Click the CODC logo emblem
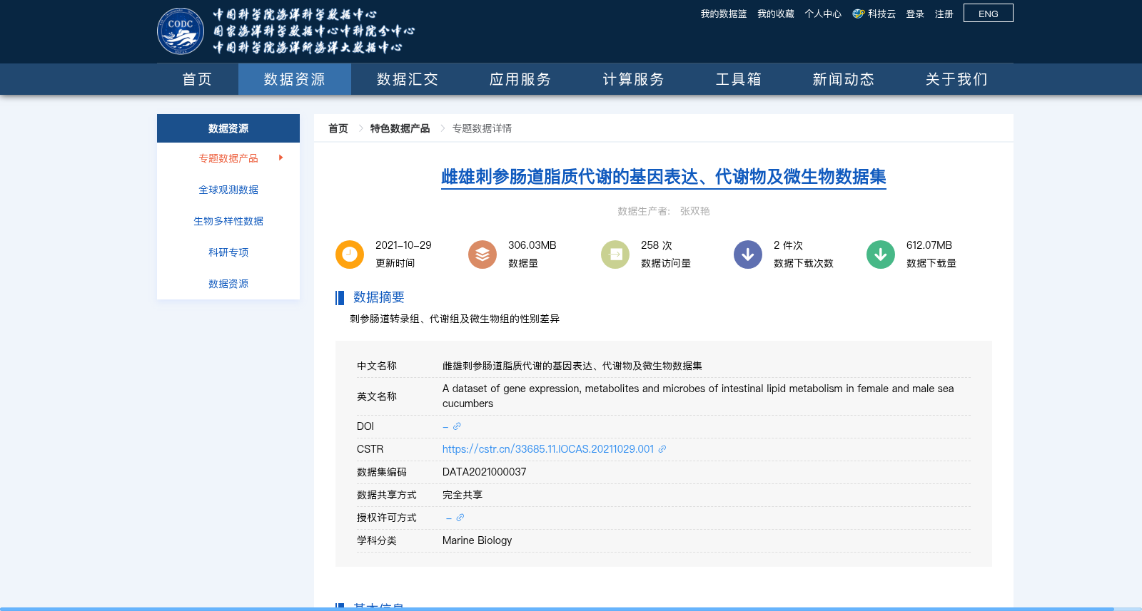Image resolution: width=1142 pixels, height=611 pixels. coord(181,31)
